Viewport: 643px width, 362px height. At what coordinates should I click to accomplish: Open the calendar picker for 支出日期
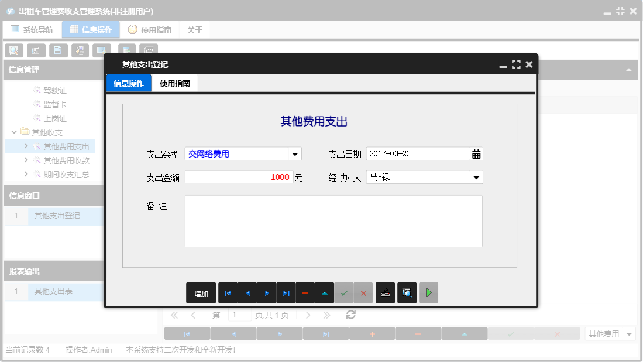(x=477, y=153)
